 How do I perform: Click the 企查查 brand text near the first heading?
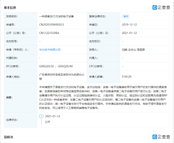[x=164, y=8]
